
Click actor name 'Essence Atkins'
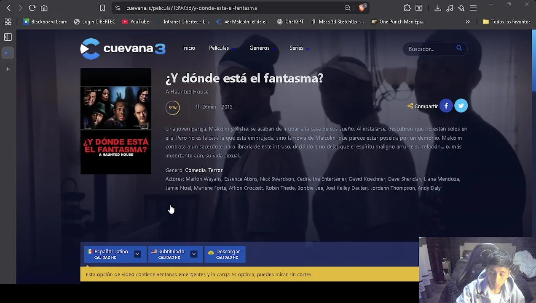coord(241,179)
